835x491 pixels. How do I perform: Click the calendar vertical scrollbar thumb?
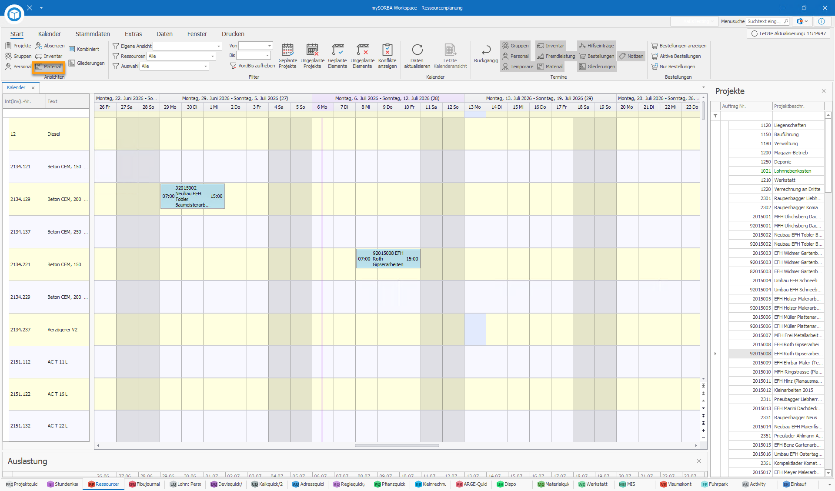703,111
